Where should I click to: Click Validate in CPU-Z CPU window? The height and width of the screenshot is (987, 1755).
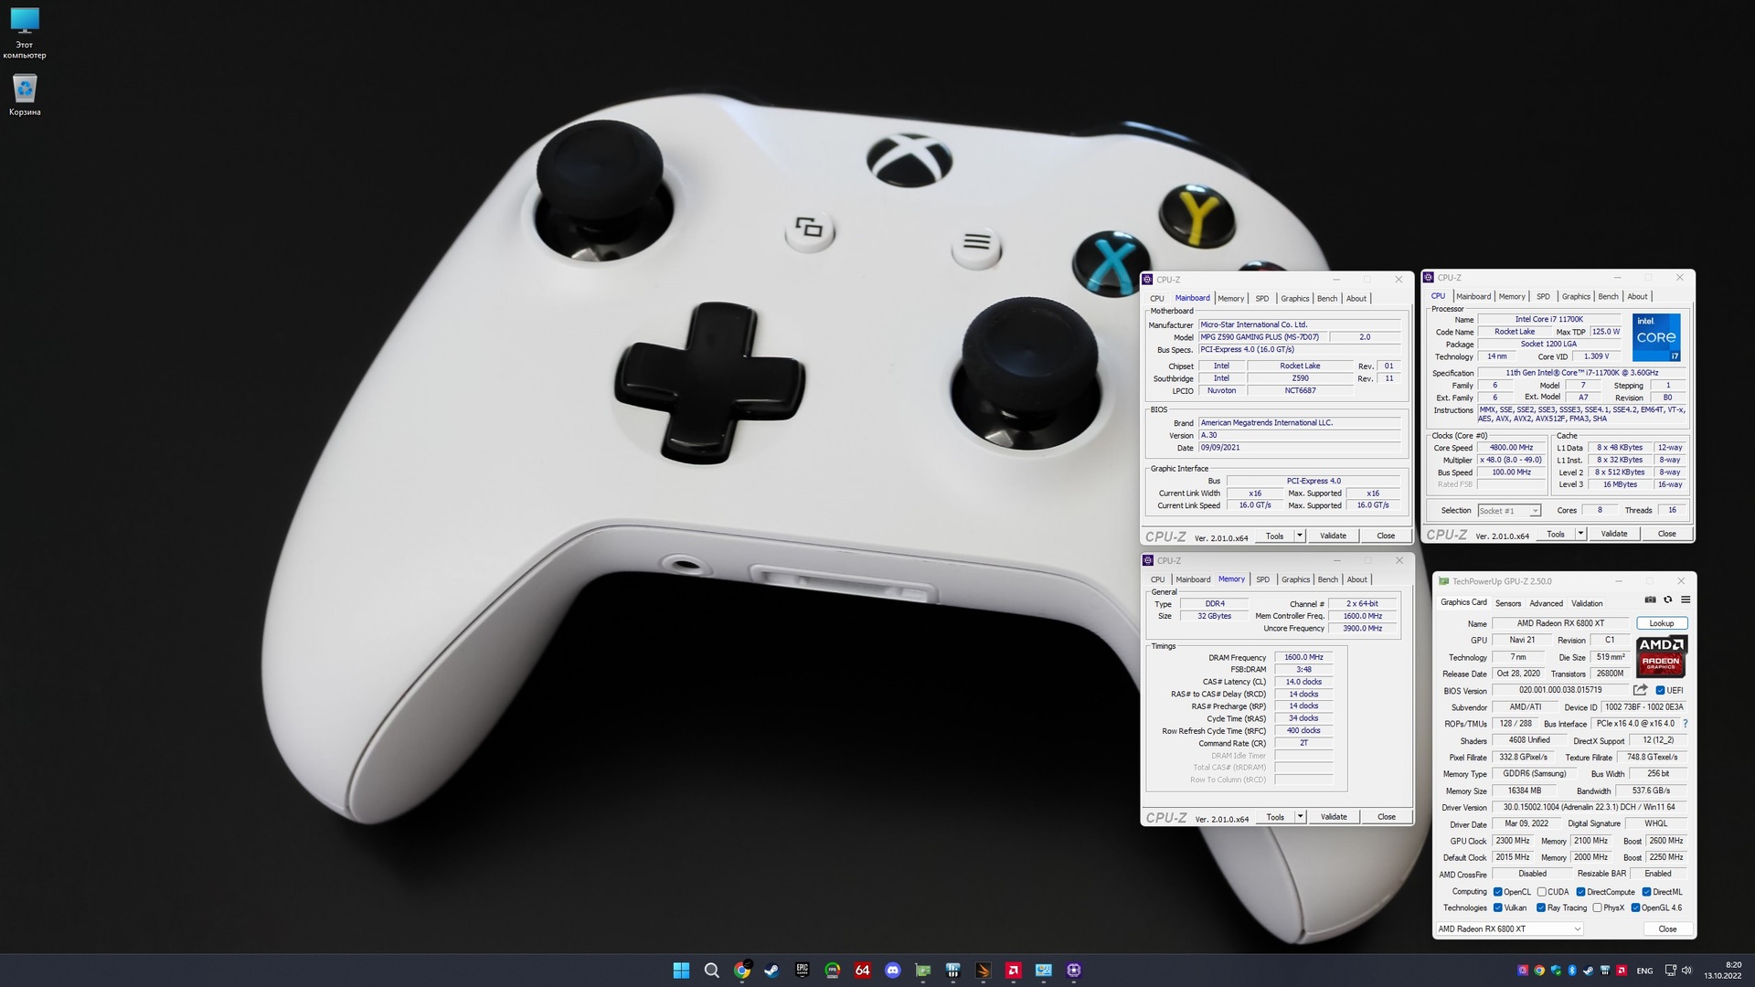(x=1614, y=535)
